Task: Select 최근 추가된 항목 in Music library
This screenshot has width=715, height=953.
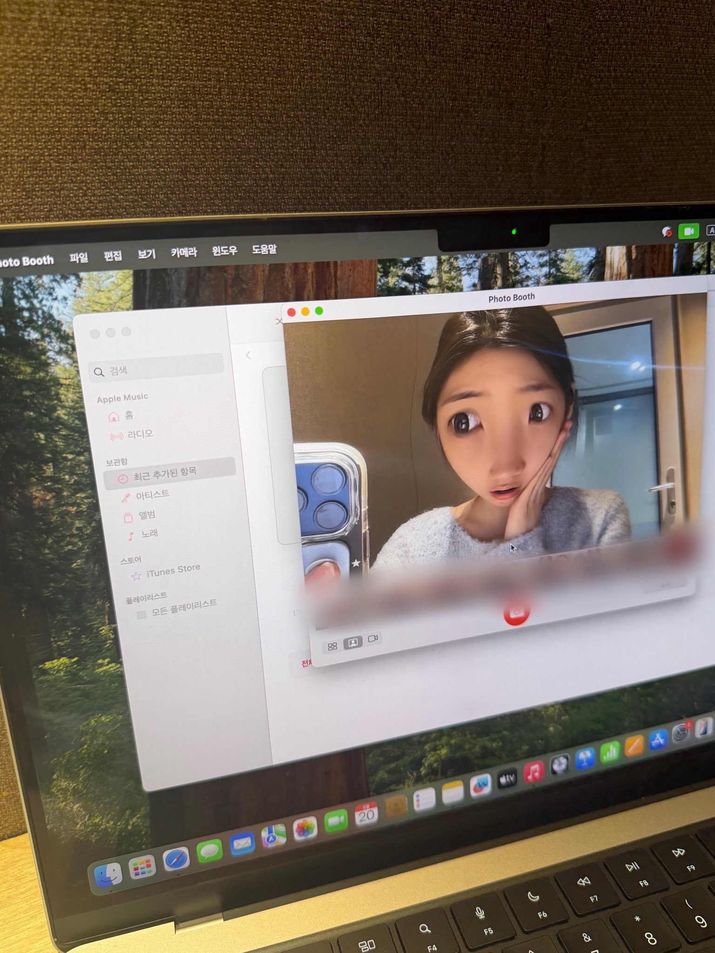Action: pos(170,474)
